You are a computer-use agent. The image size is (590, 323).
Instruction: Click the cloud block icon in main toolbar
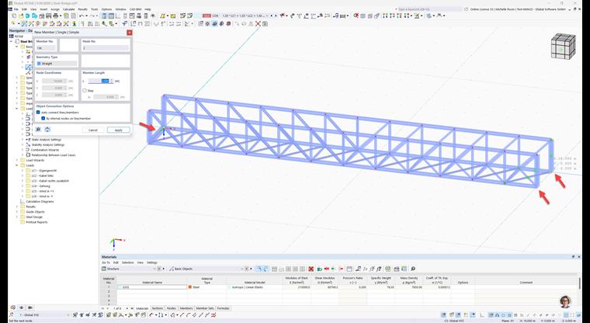(x=35, y=16)
